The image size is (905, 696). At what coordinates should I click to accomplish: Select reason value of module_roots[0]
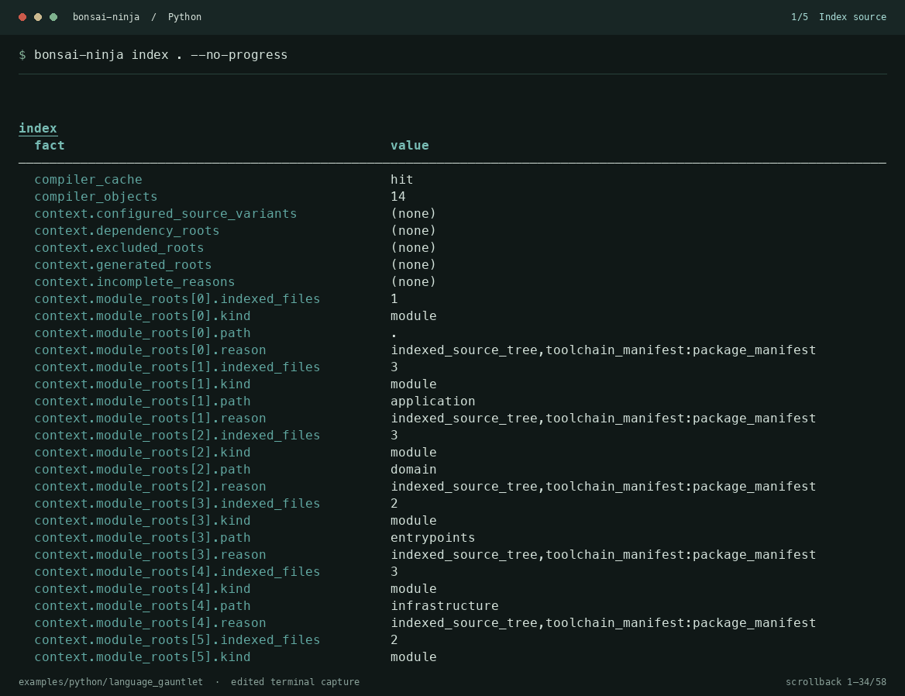[603, 350]
